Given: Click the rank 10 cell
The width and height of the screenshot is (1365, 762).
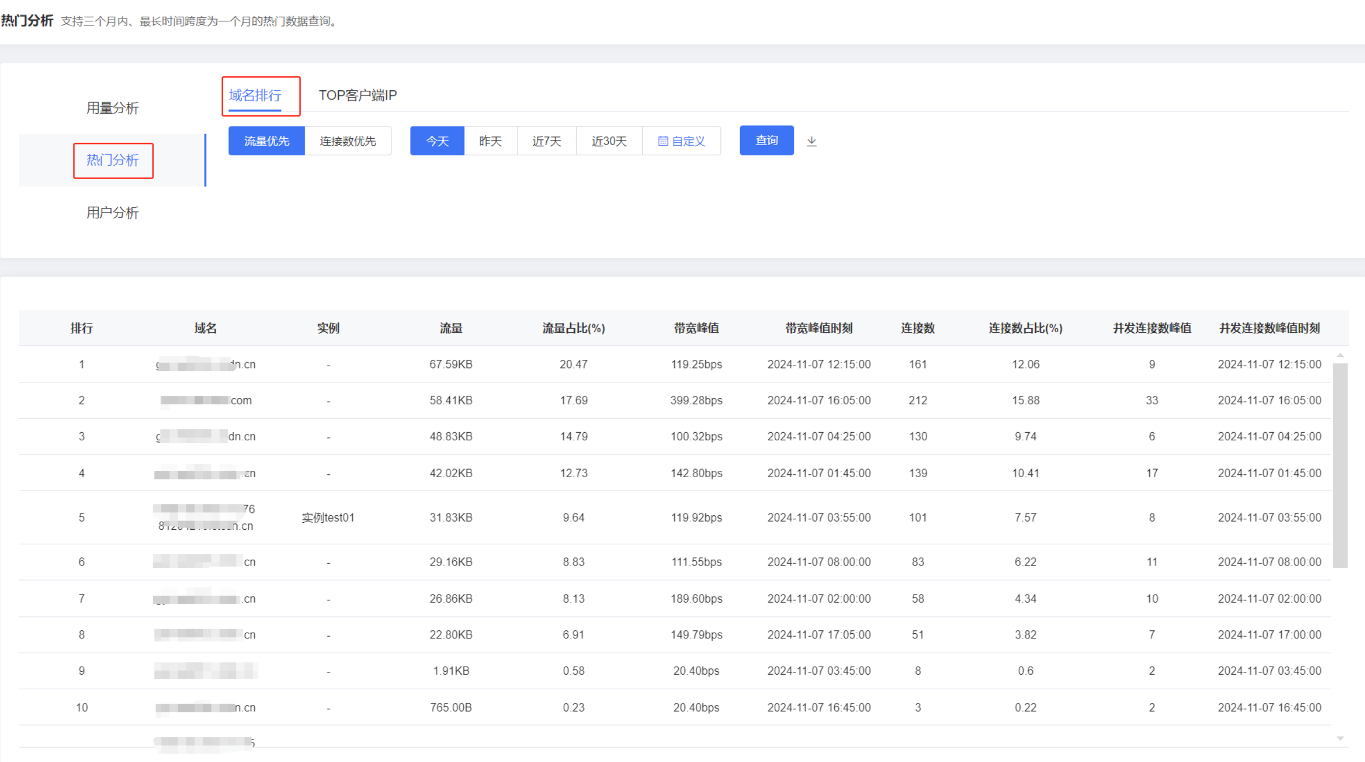Looking at the screenshot, I should tap(82, 708).
